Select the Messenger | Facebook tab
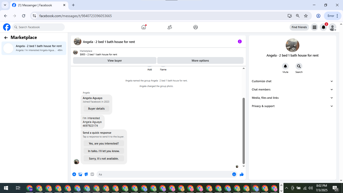This screenshot has width=343, height=193. click(39, 5)
